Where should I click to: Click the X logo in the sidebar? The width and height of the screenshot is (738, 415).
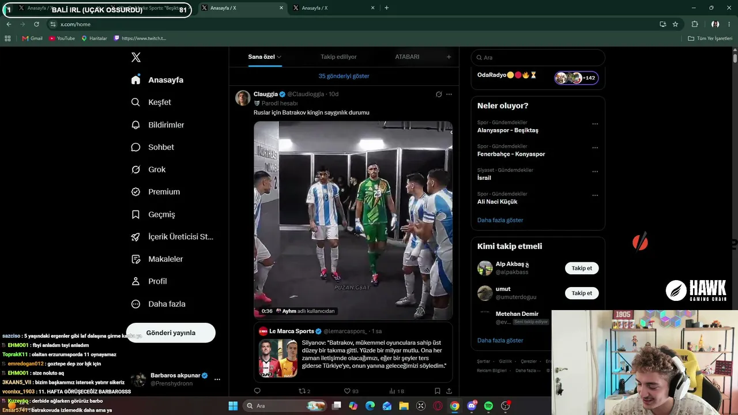136,58
